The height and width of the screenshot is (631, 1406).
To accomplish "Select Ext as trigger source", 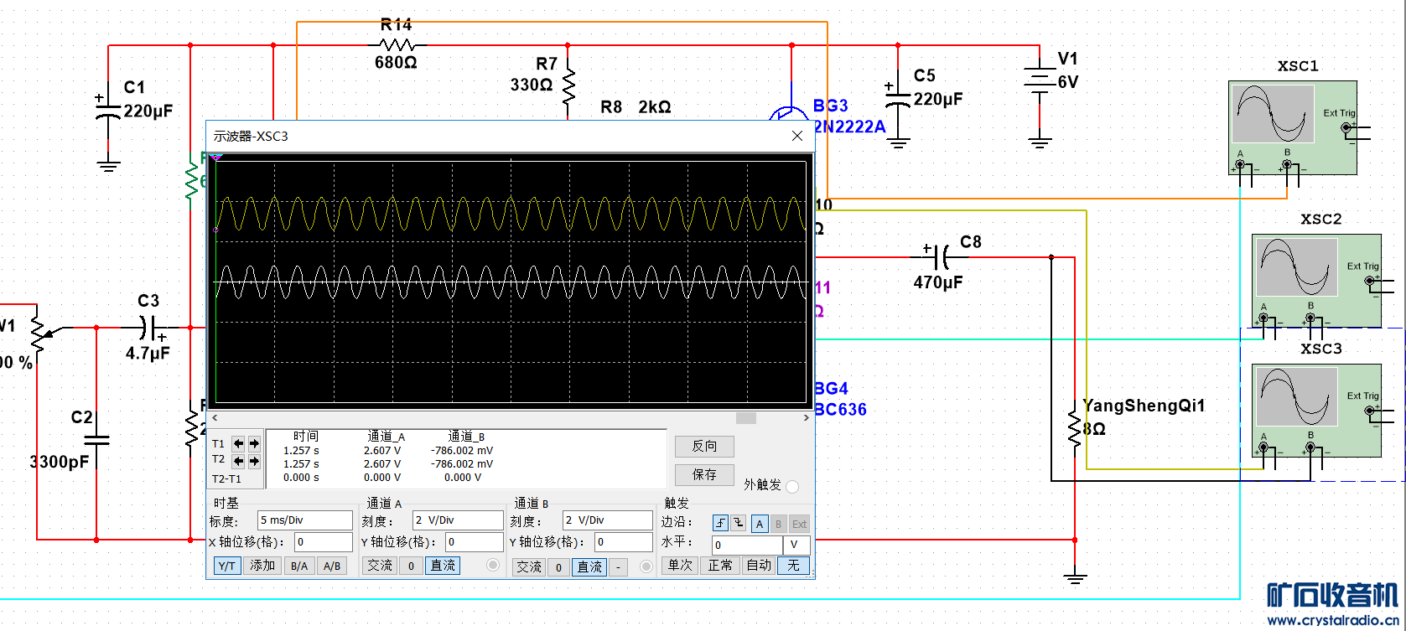I will tap(799, 524).
